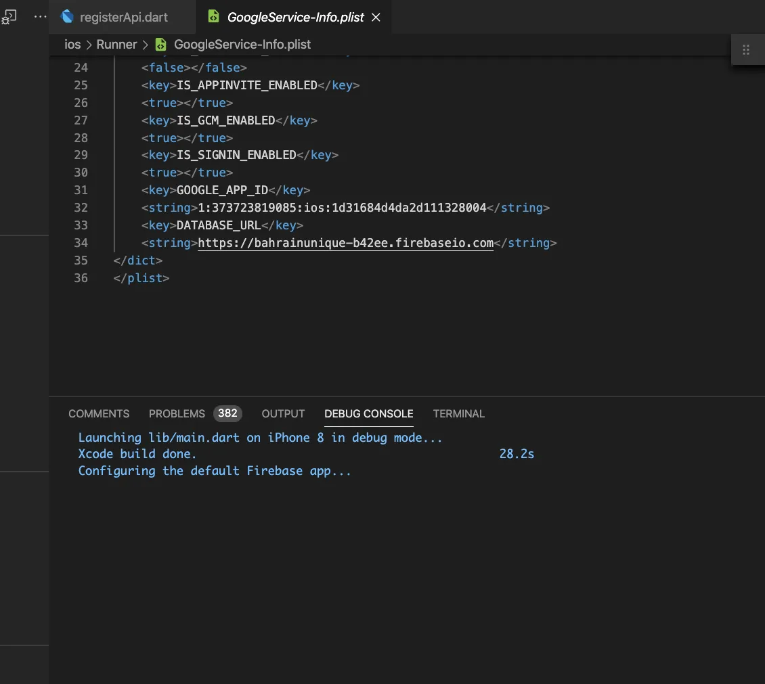The height and width of the screenshot is (684, 765).
Task: Expand the Runner breadcrumb folder
Action: (116, 45)
